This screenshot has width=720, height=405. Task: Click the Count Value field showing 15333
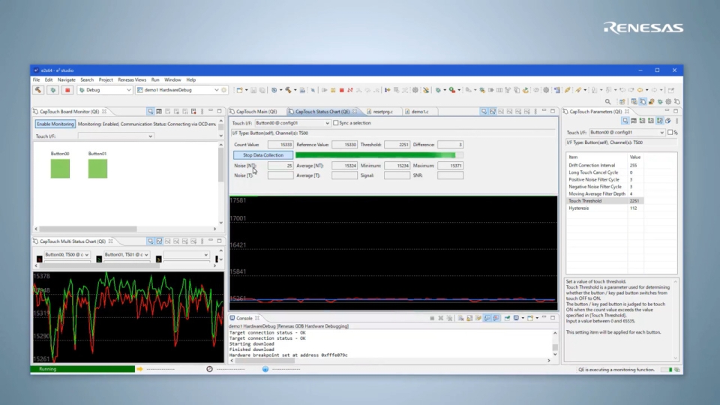click(x=280, y=145)
